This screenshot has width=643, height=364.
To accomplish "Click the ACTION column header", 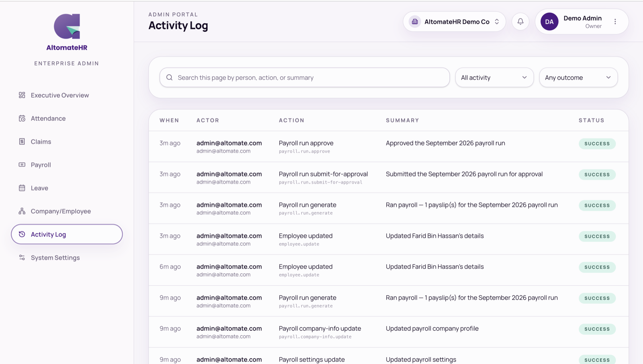I will 292,120.
